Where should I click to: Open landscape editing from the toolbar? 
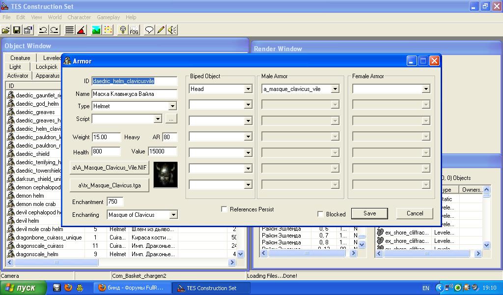tap(96, 30)
